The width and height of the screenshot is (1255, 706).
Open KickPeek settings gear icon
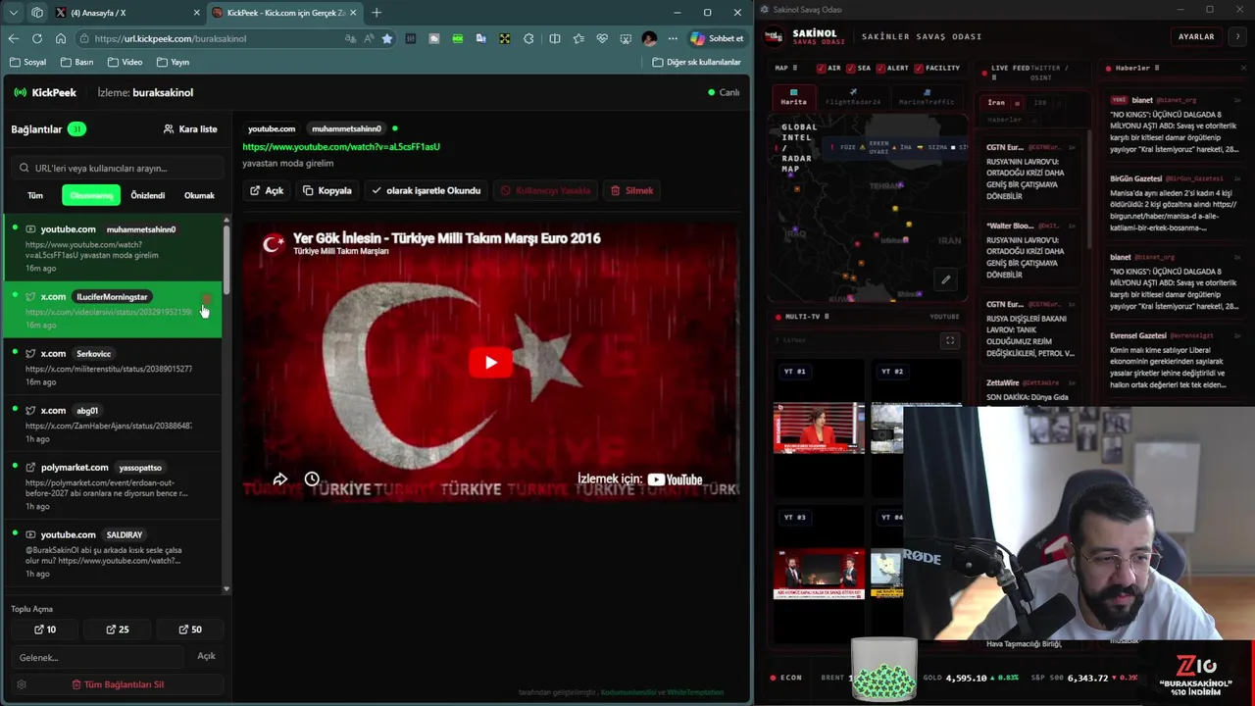coord(22,684)
